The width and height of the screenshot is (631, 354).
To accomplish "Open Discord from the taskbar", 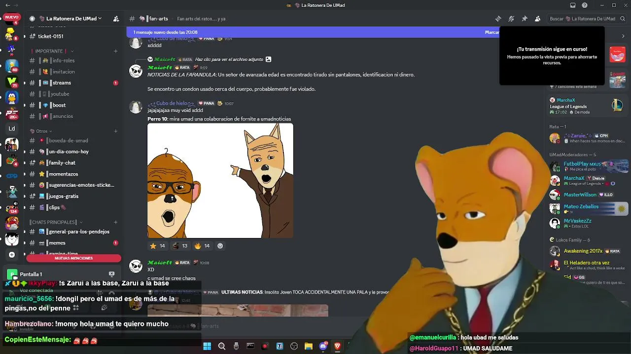I will click(x=323, y=346).
